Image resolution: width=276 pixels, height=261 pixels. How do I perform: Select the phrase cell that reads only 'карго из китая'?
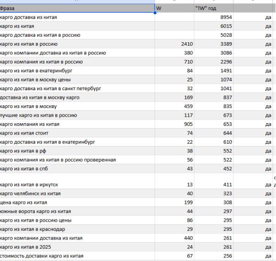[x=77, y=26]
